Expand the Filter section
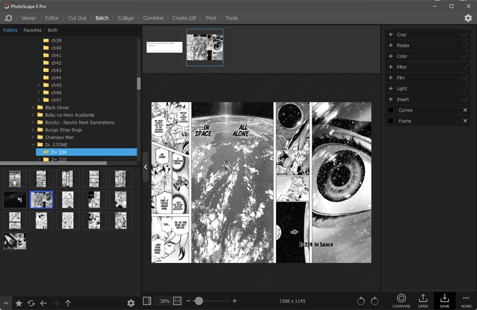 (x=391, y=67)
